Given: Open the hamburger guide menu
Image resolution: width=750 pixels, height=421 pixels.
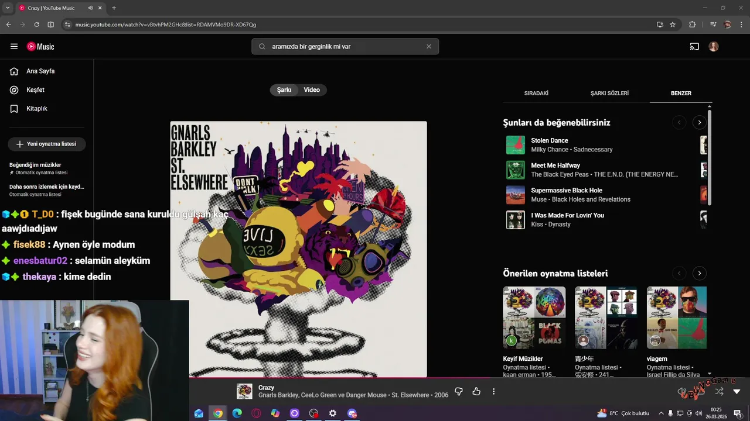Looking at the screenshot, I should point(14,47).
